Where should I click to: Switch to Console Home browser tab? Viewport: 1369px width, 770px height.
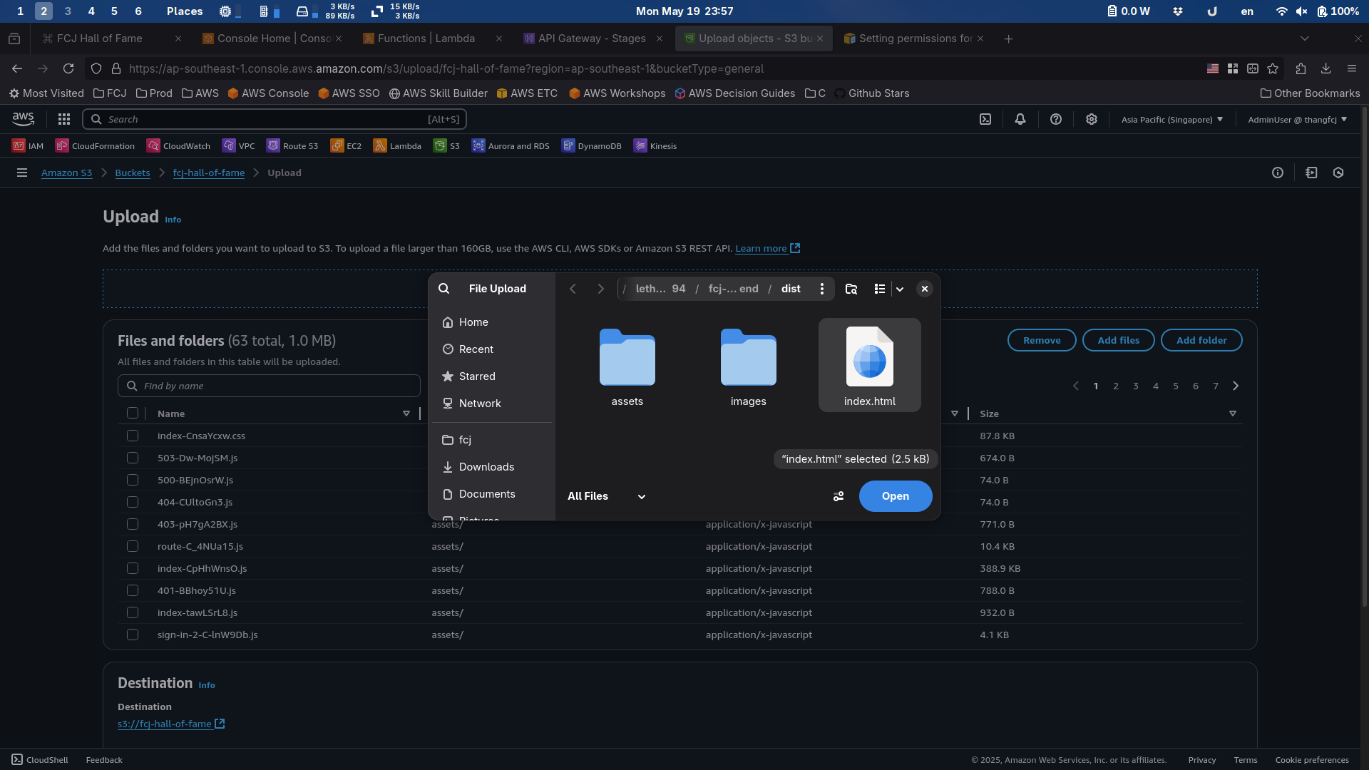[272, 38]
